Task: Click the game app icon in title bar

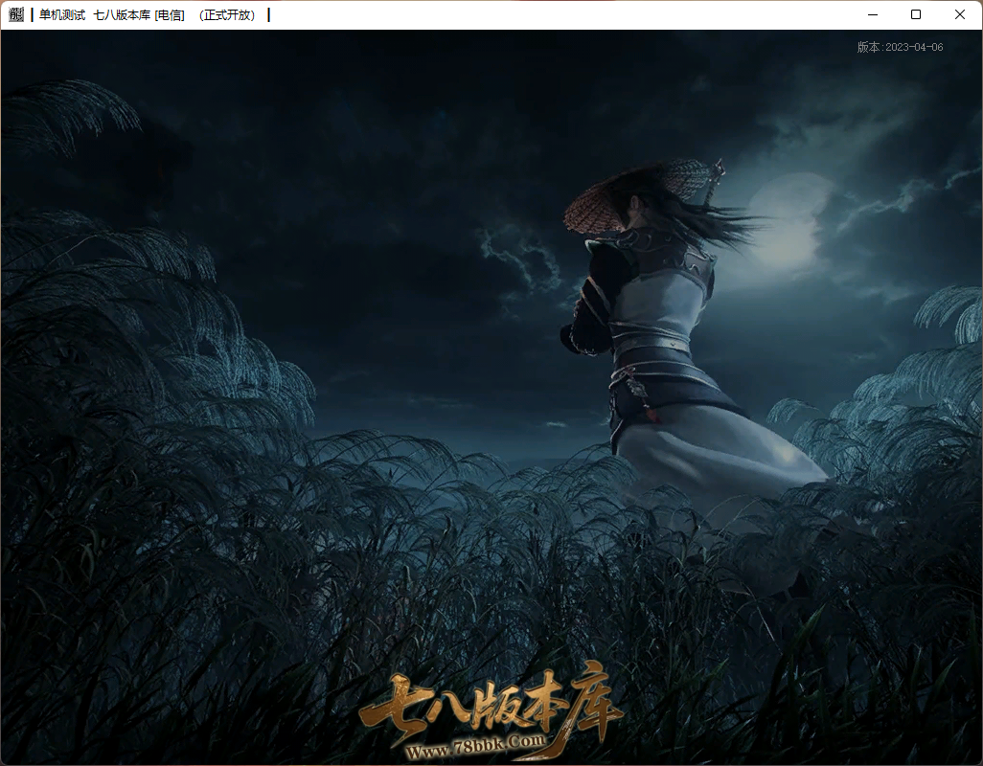Action: [16, 14]
